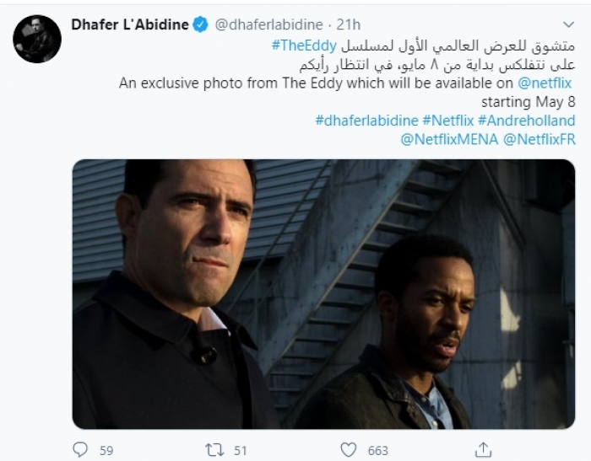This screenshot has height=461, width=591.
Task: Click the reply speech bubble icon
Action: pyautogui.click(x=80, y=449)
